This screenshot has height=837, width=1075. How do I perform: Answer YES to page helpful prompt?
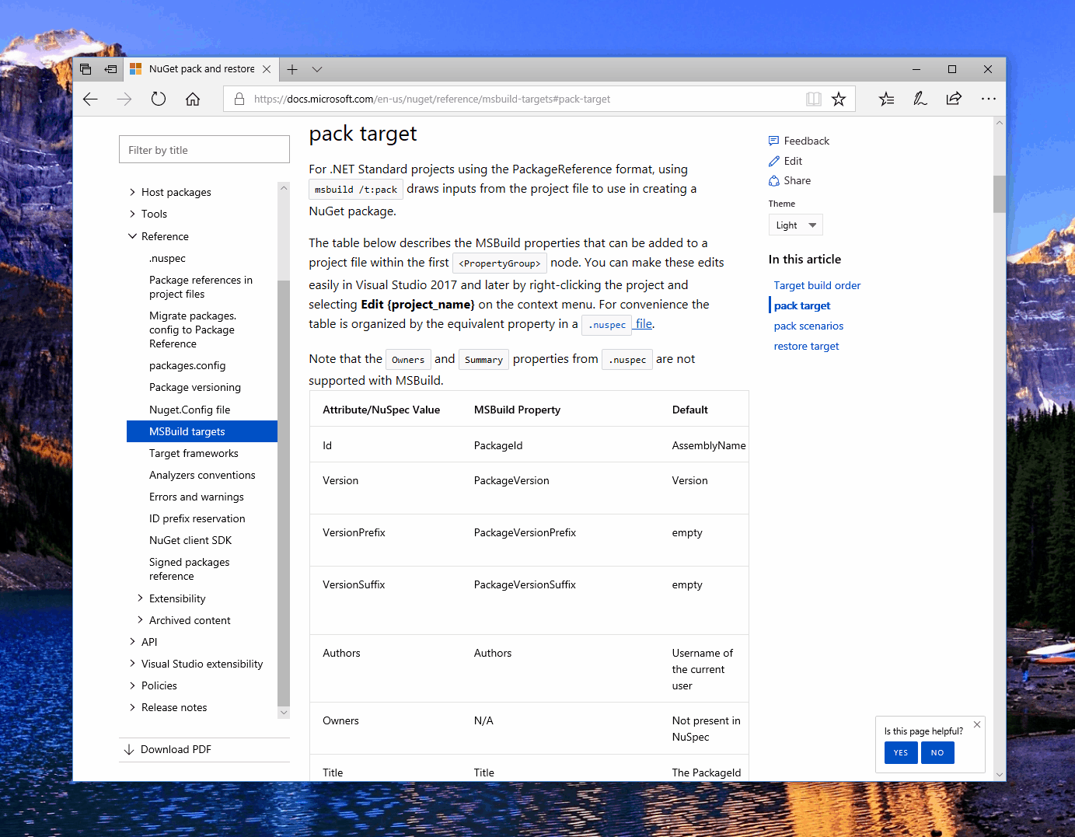[901, 752]
